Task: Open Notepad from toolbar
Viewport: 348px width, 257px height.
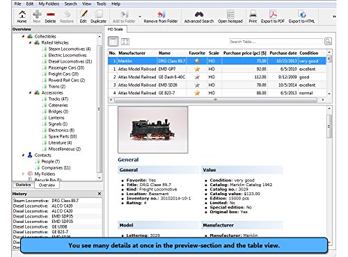Action: [230, 17]
